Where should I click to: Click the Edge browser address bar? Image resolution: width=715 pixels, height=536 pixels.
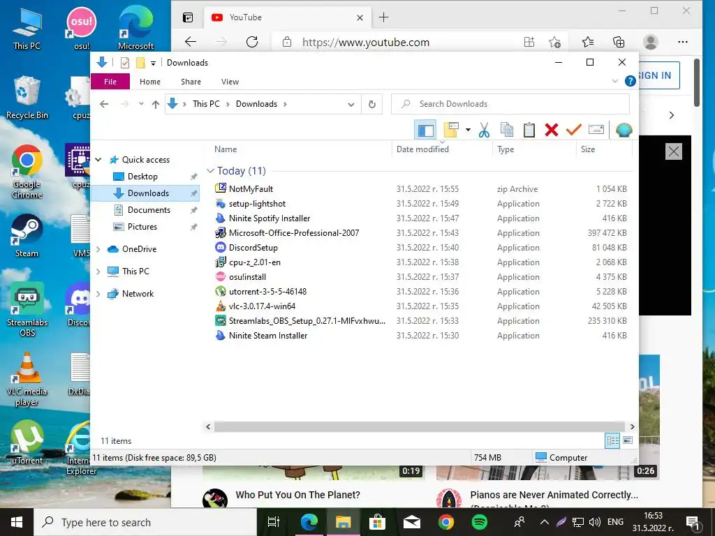[365, 43]
